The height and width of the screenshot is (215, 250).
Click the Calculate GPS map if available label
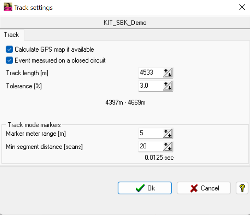pos(54,49)
